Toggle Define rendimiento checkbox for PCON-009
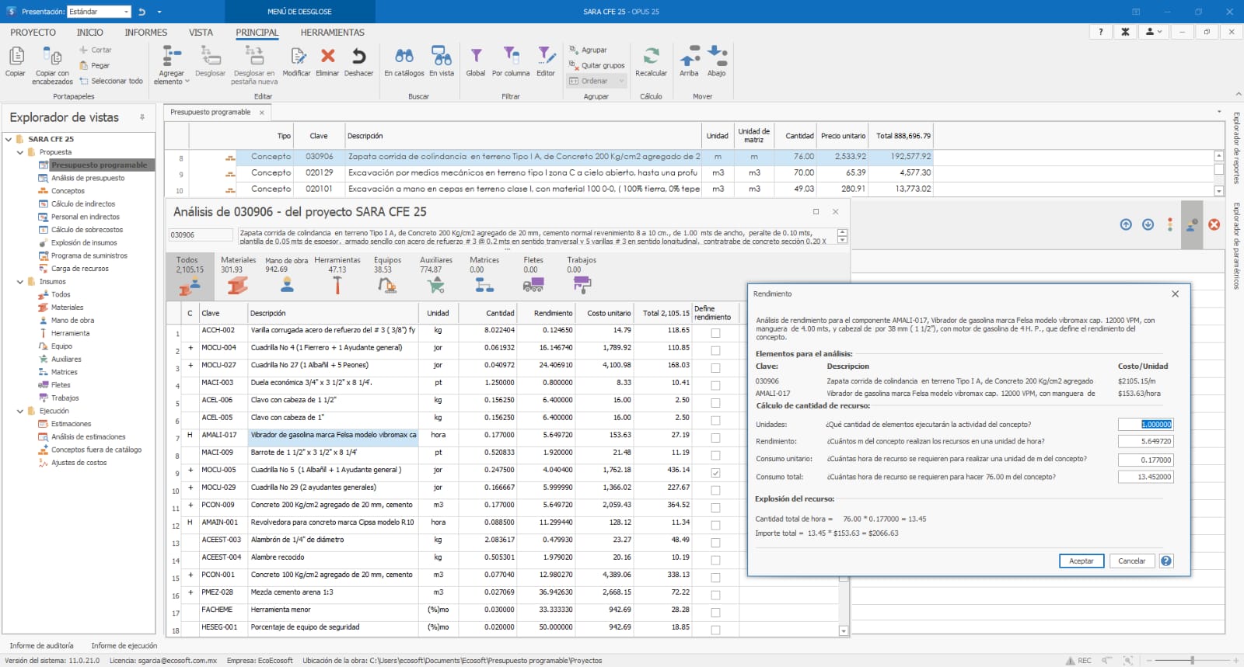Image resolution: width=1244 pixels, height=667 pixels. [x=715, y=508]
